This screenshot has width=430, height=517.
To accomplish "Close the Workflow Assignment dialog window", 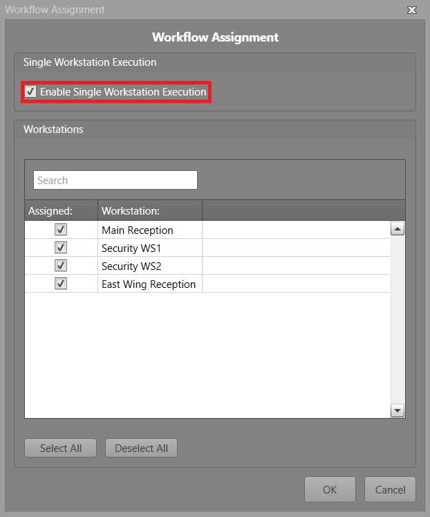I will 412,10.
